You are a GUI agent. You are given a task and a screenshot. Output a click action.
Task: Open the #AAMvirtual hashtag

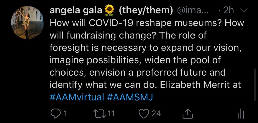[77, 97]
